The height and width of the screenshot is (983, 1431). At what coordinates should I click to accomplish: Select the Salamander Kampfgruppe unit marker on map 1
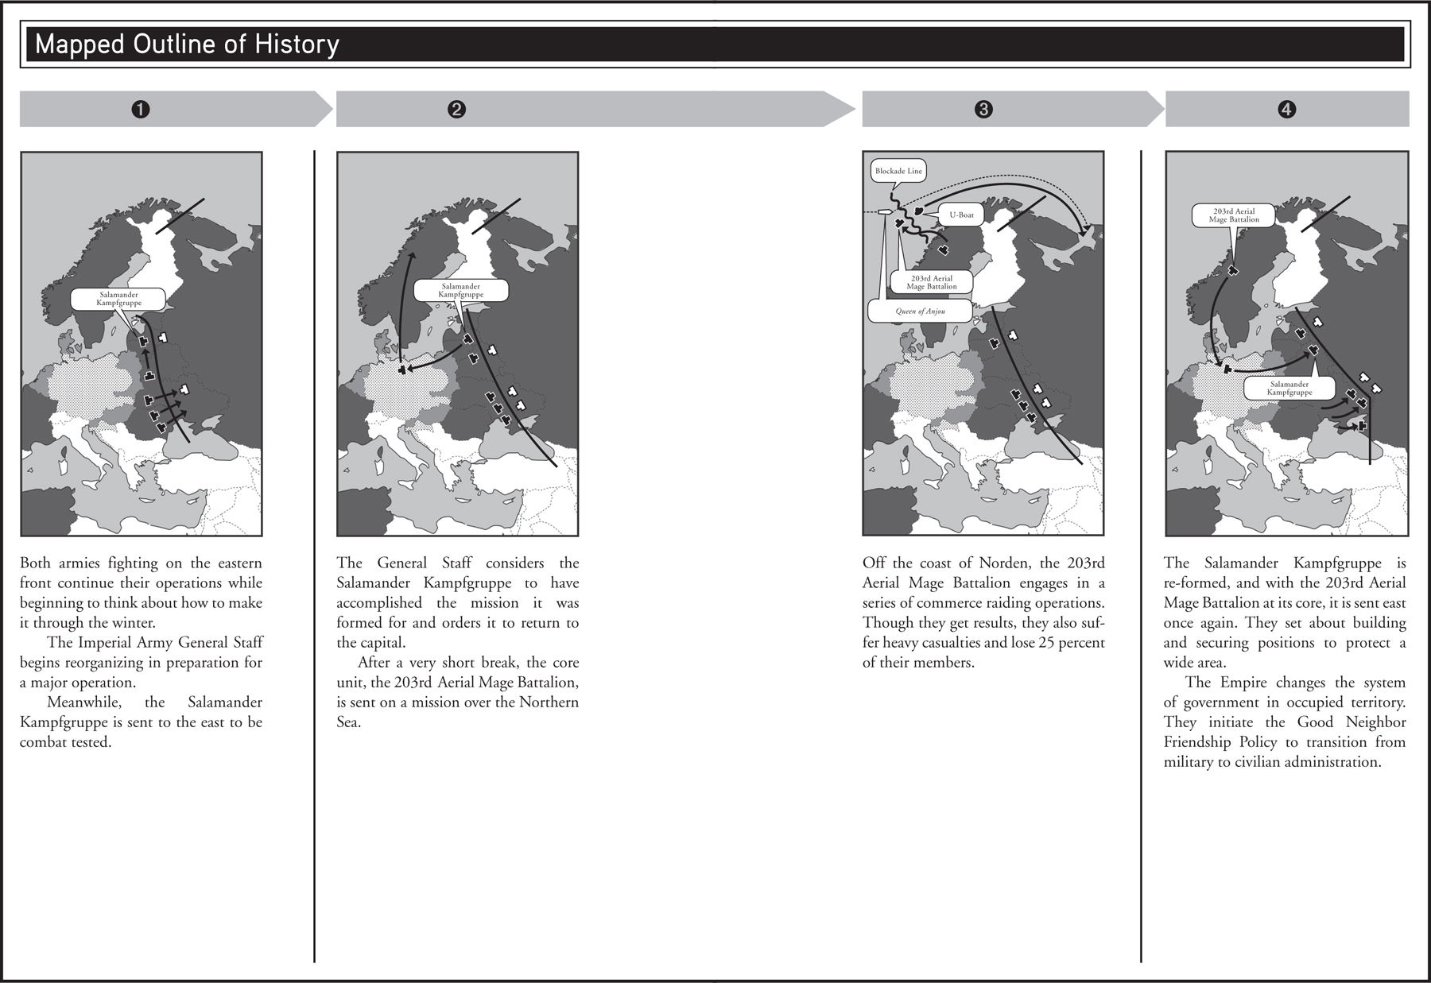pyautogui.click(x=144, y=340)
